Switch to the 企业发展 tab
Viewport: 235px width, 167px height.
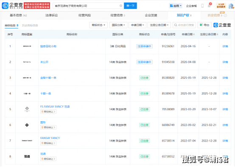click(x=151, y=15)
